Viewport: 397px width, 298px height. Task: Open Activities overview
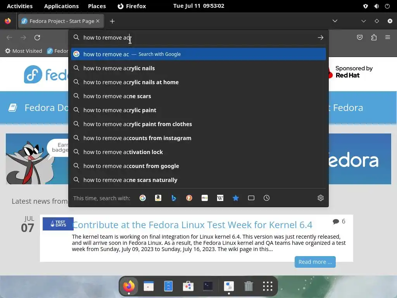tap(20, 6)
